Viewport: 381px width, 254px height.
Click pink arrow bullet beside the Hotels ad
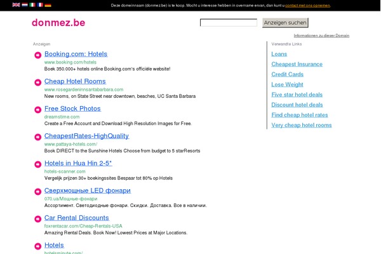pos(37,246)
